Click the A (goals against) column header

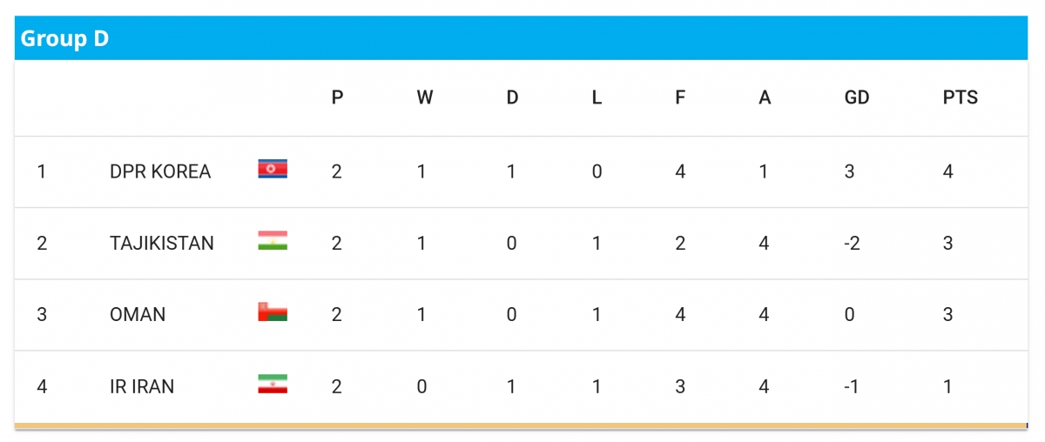[765, 97]
